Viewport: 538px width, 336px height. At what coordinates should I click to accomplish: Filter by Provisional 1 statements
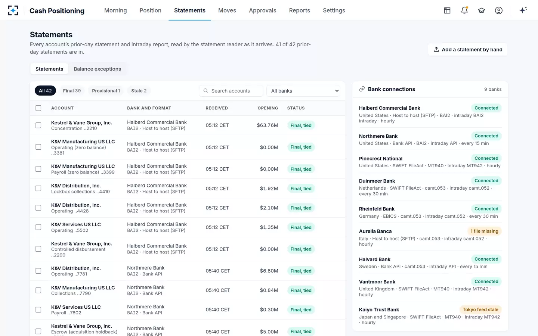106,91
